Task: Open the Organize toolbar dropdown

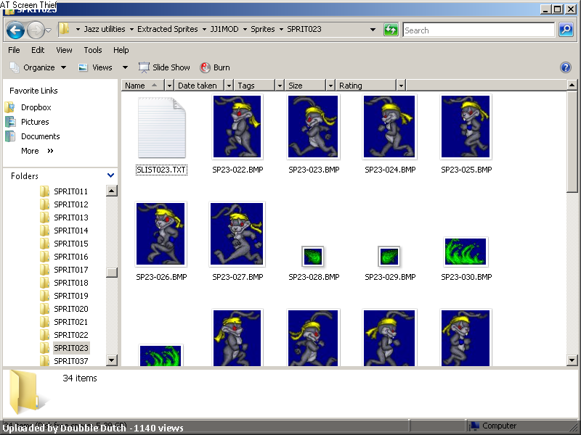Action: tap(38, 67)
